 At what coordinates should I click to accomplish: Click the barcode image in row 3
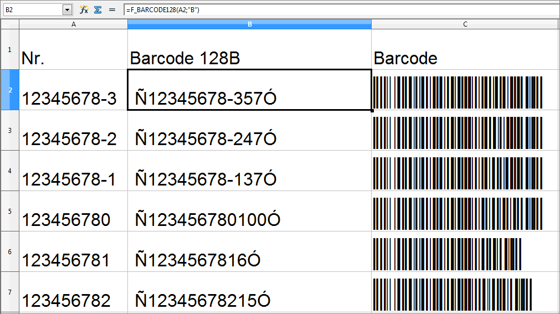click(458, 132)
